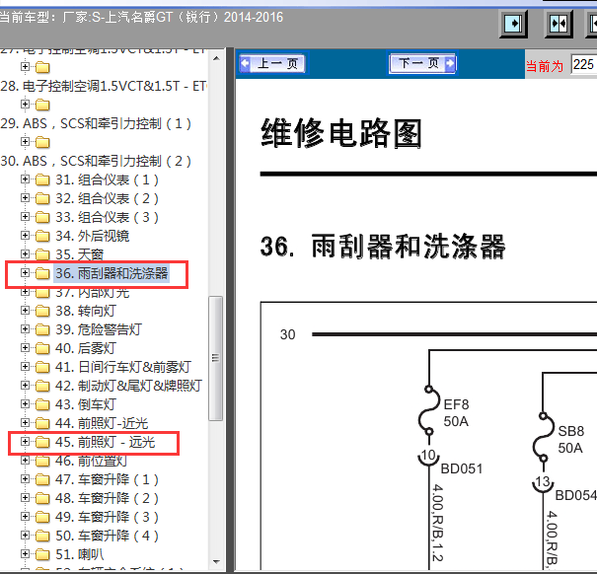Click the SB8 50A fuse label
Viewport: 597px width, 574px height.
pos(570,440)
